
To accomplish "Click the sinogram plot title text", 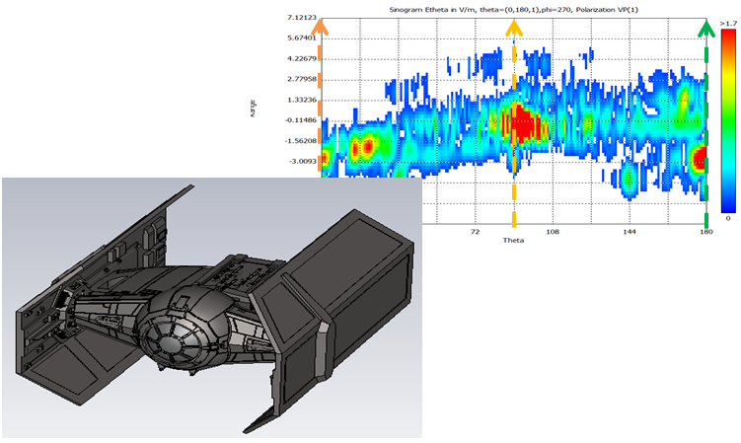I will pyautogui.click(x=513, y=10).
